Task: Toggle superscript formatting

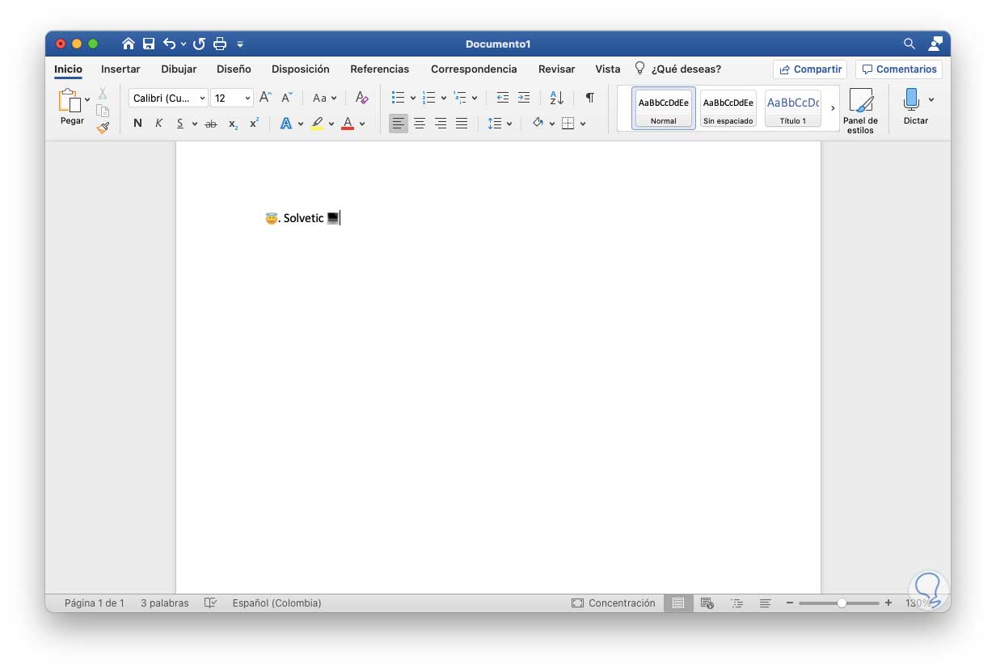Action: (x=254, y=124)
